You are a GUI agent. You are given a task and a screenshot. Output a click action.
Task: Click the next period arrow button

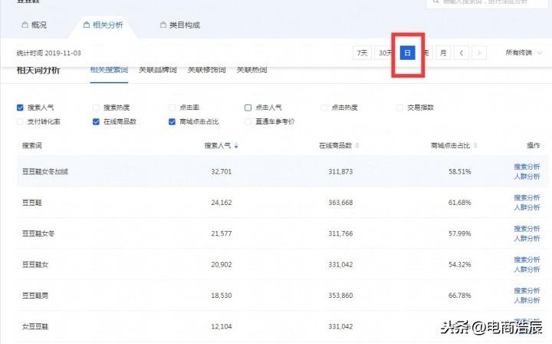click(x=479, y=53)
